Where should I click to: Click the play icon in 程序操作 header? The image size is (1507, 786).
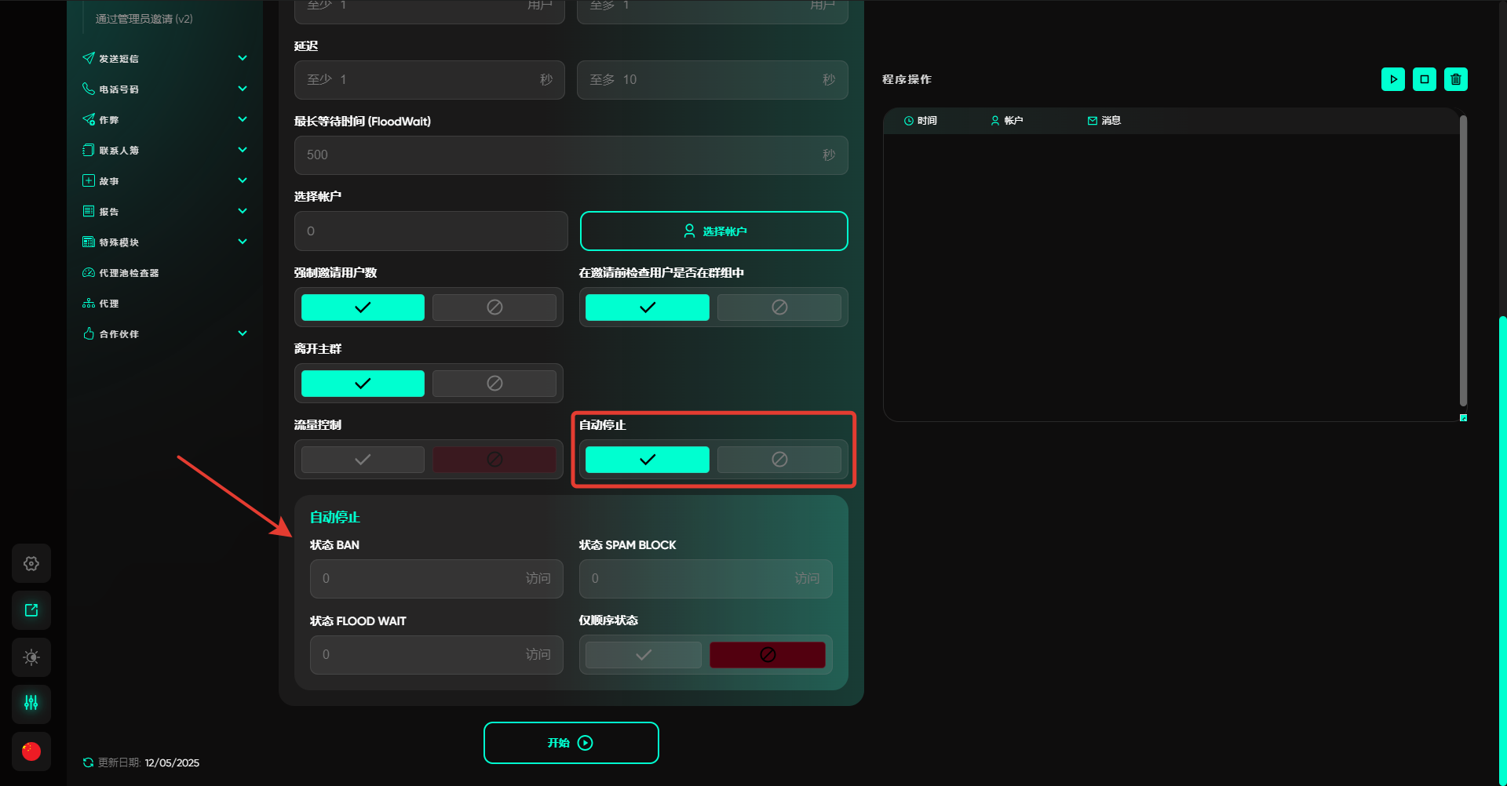pyautogui.click(x=1393, y=79)
